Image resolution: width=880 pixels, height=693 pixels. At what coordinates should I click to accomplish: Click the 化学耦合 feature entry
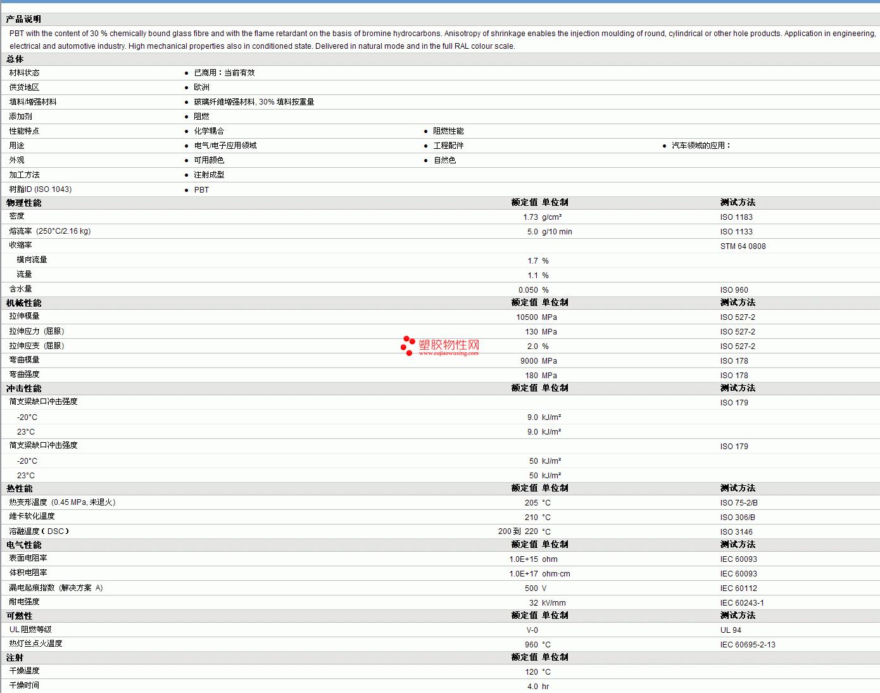(x=209, y=131)
